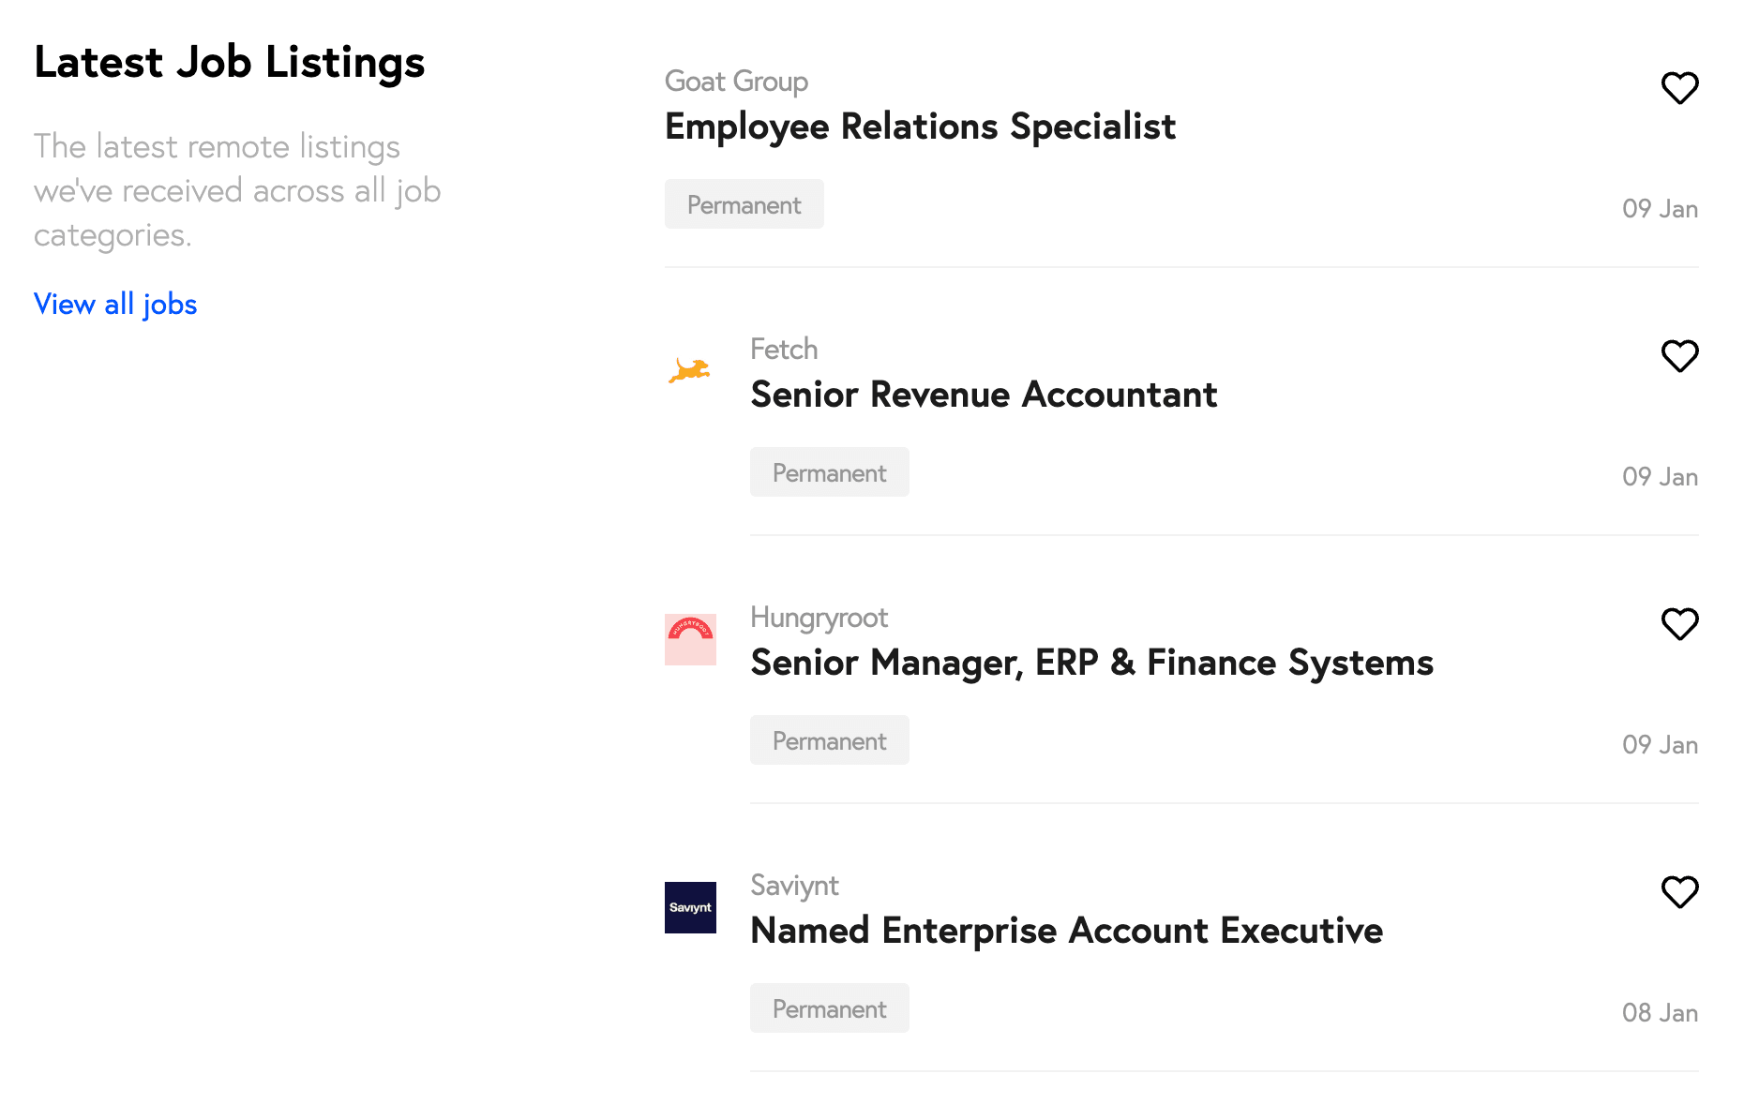Open Employee Relations Specialist job title
The height and width of the screenshot is (1104, 1744).
920,127
